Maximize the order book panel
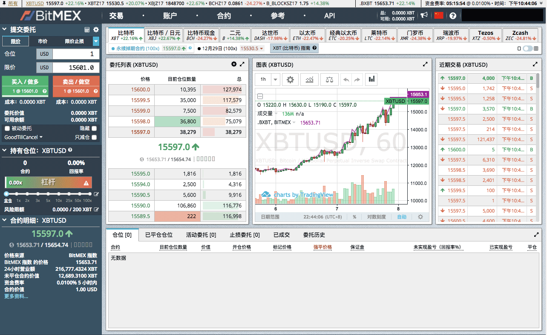 pos(242,64)
